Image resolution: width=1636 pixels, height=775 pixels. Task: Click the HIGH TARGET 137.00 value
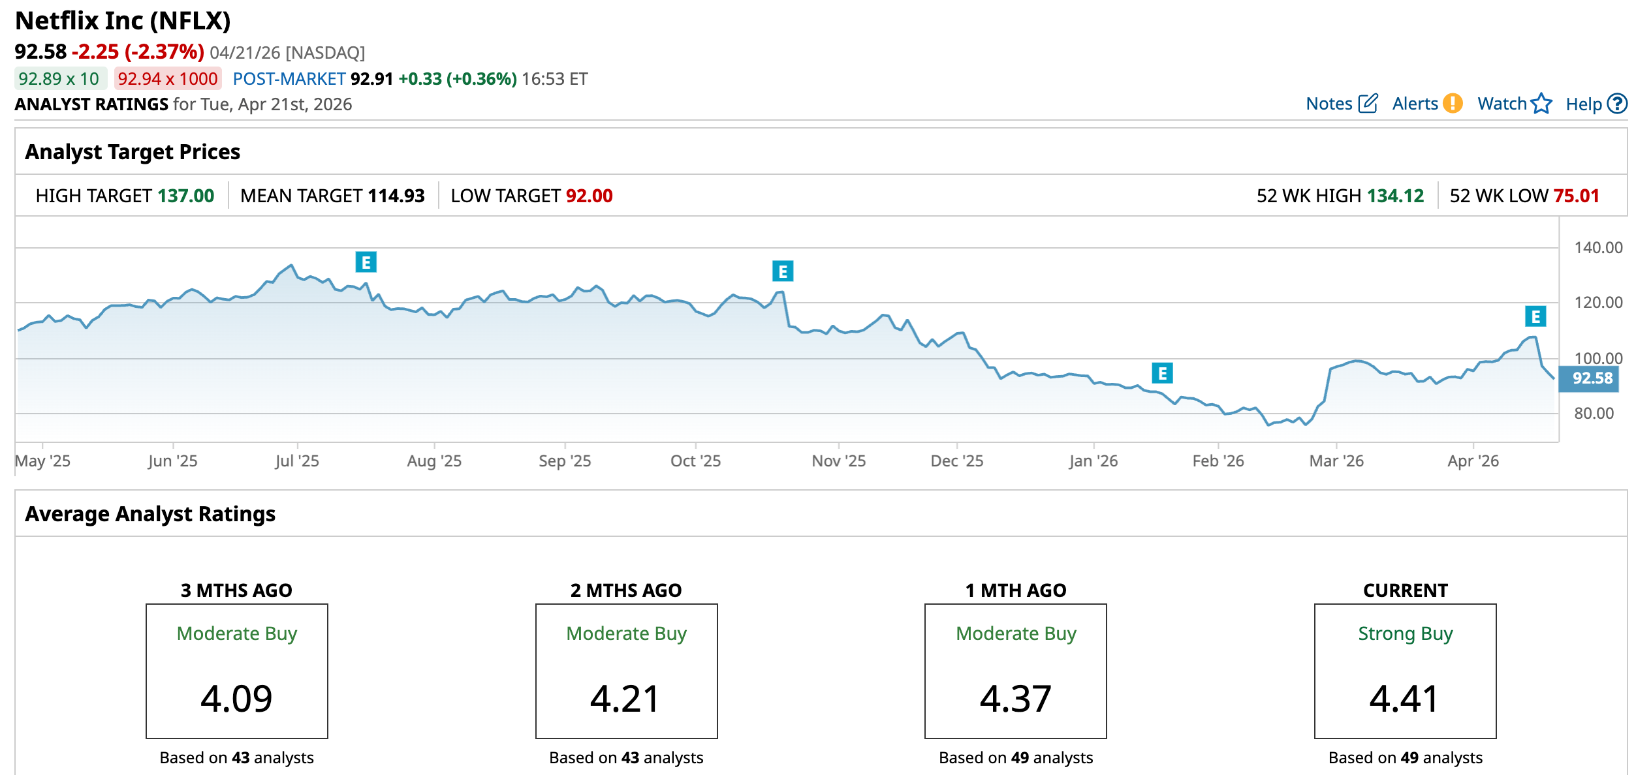pyautogui.click(x=185, y=196)
